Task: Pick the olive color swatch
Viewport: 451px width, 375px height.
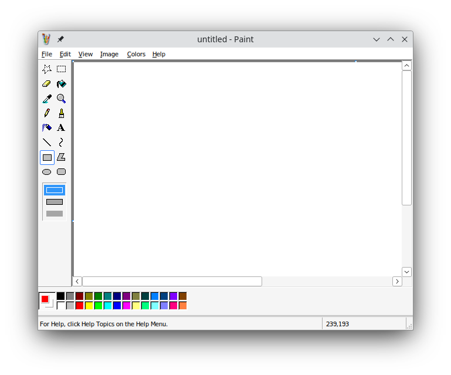Action: 89,296
